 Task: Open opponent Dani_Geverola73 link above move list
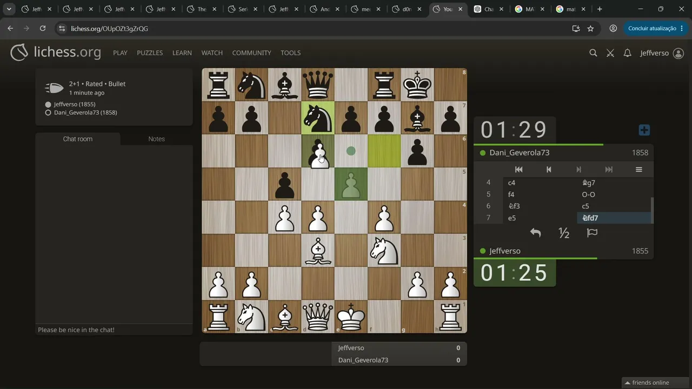click(x=520, y=152)
